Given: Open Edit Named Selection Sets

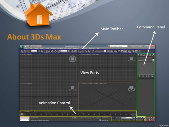Looking at the screenshot, I should 93,51.
